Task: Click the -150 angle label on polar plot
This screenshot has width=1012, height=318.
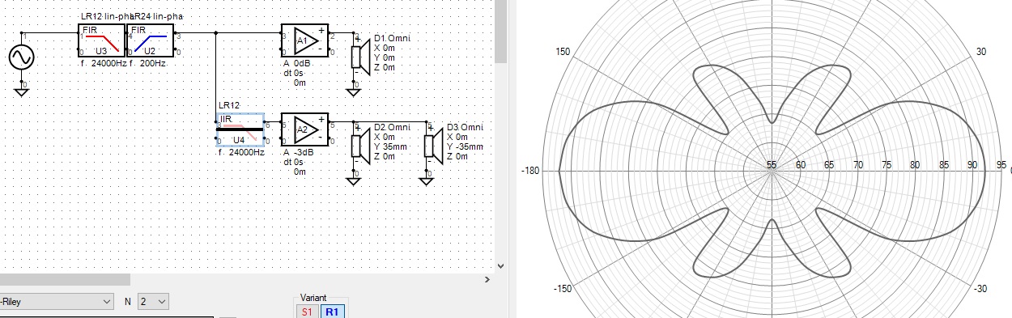Action: pos(563,289)
